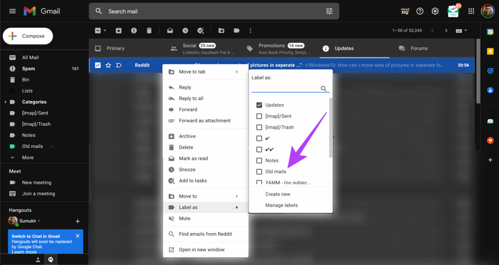Viewport: 499px width, 265px height.
Task: Star the Reddit email
Action: [108, 65]
